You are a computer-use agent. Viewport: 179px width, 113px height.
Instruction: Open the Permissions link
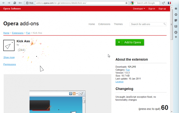10,64
